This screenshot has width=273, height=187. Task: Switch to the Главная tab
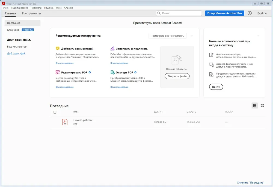[x=10, y=13]
